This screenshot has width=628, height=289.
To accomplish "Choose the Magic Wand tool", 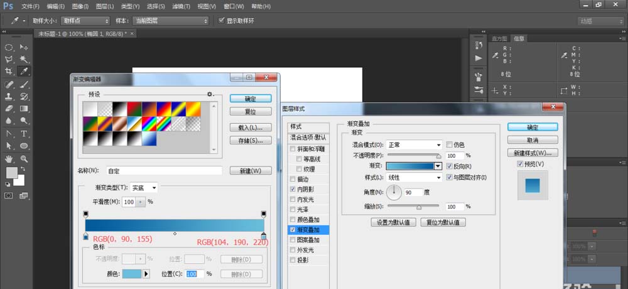I will point(24,59).
